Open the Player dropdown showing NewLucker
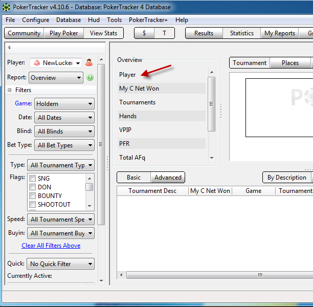This screenshot has width=313, height=307. (x=56, y=63)
